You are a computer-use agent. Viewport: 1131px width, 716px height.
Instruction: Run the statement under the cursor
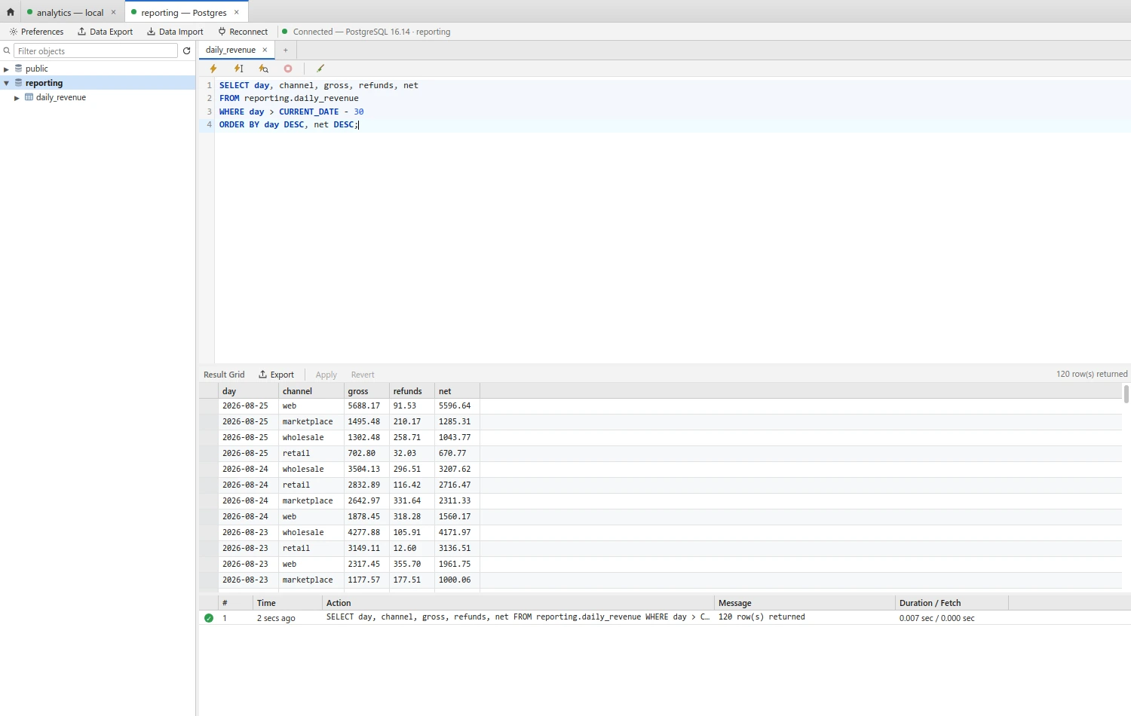click(x=238, y=69)
